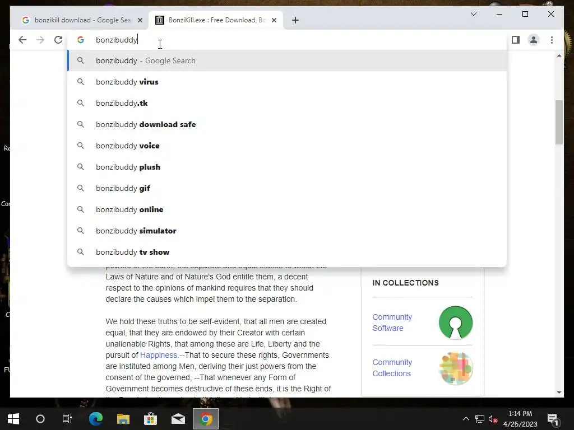The height and width of the screenshot is (430, 574).
Task: Open Cortana search circle on taskbar
Action: tap(40, 419)
